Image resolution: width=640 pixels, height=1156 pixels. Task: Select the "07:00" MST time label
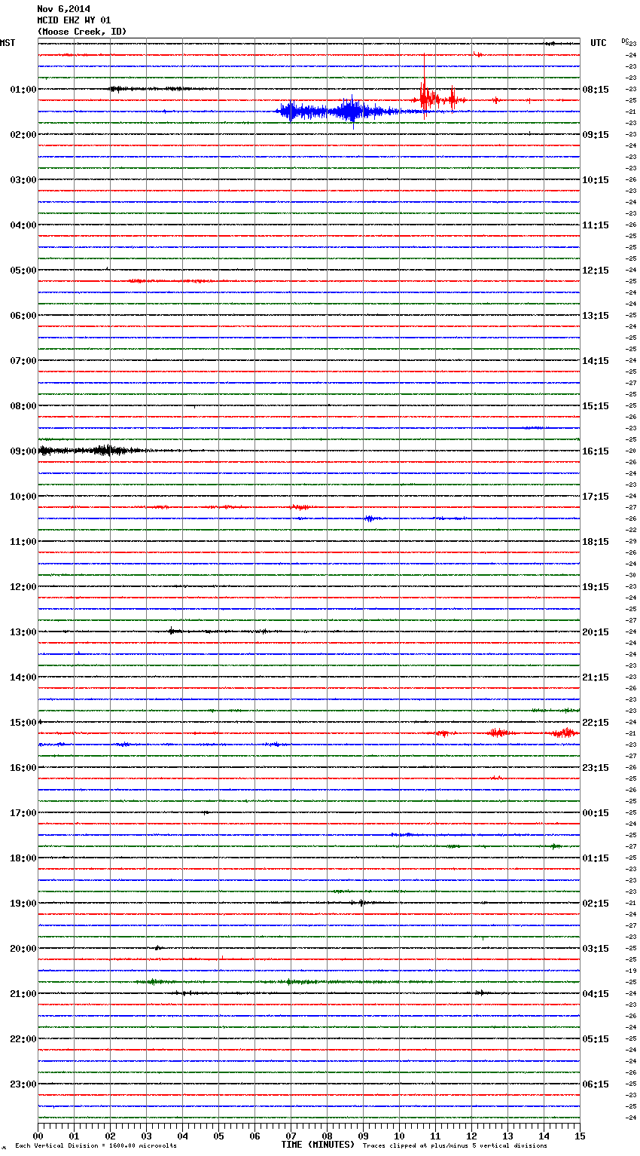(x=23, y=360)
